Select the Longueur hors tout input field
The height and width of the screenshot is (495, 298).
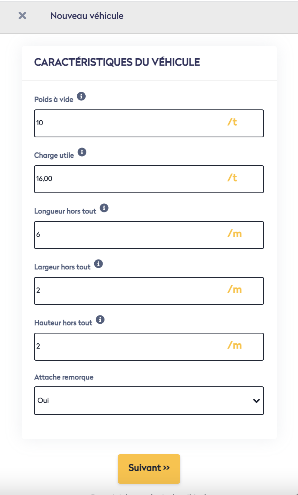(x=128, y=235)
